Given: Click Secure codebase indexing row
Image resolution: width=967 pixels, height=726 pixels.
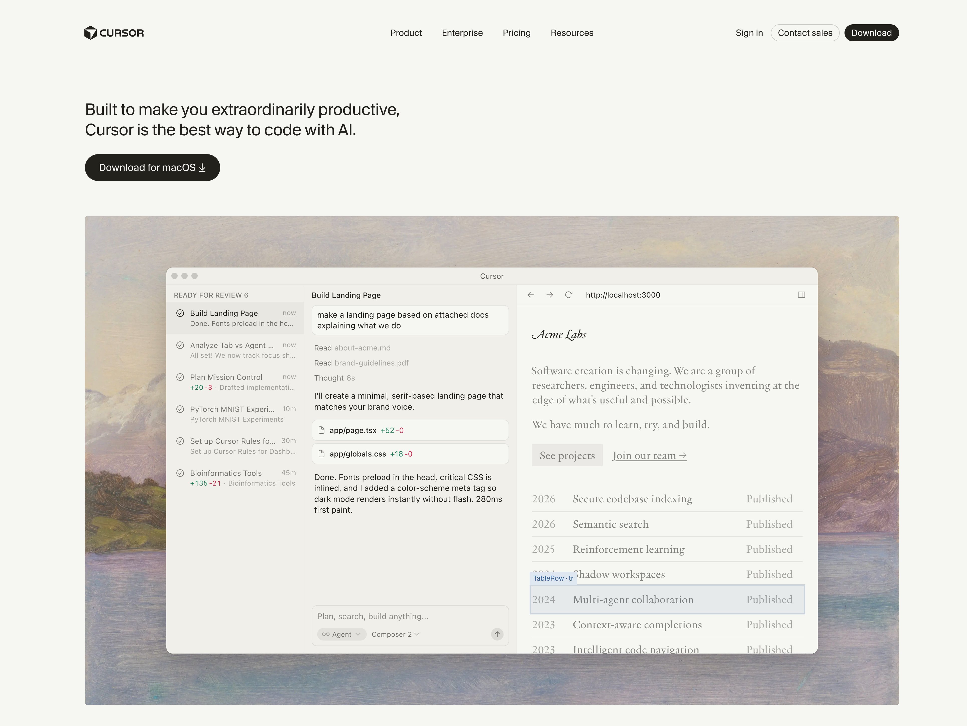Looking at the screenshot, I should click(667, 499).
